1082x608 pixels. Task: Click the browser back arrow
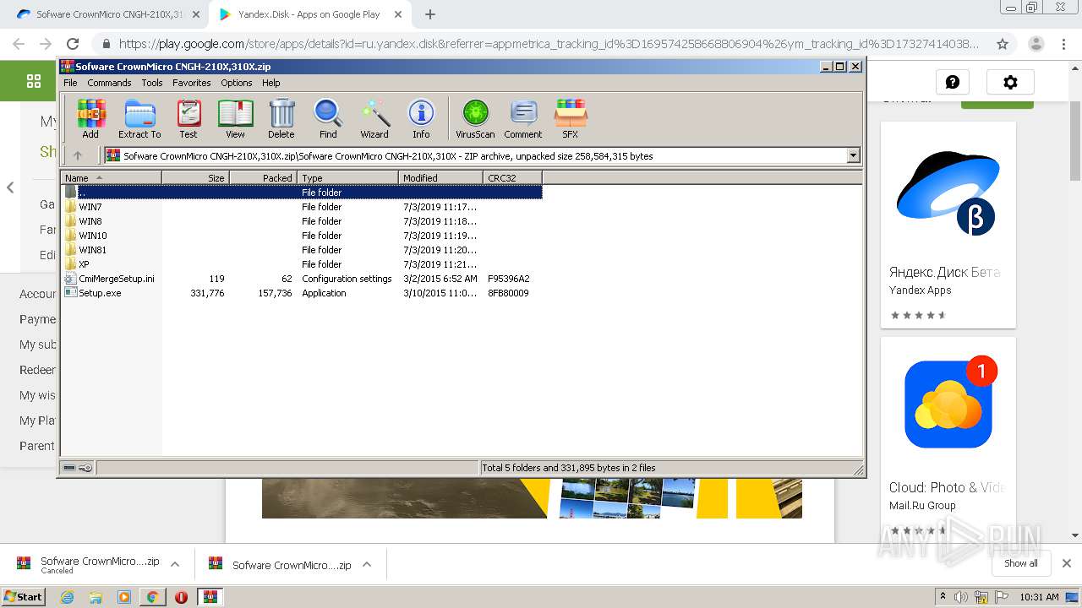(19, 44)
